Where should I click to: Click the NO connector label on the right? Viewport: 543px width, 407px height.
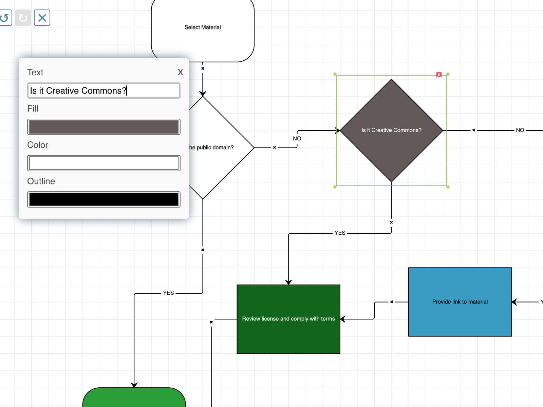point(520,130)
